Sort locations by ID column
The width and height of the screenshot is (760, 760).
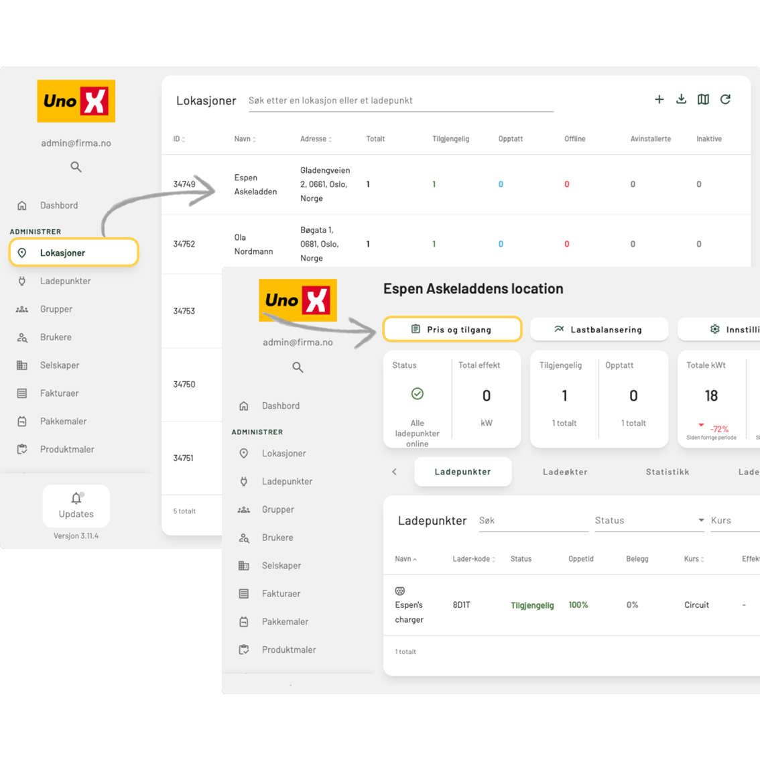pos(179,139)
